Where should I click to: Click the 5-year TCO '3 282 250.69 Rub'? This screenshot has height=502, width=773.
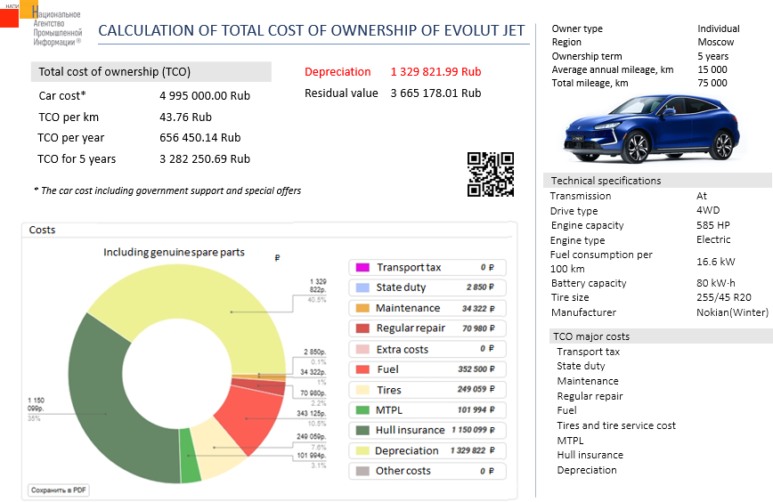pos(205,158)
